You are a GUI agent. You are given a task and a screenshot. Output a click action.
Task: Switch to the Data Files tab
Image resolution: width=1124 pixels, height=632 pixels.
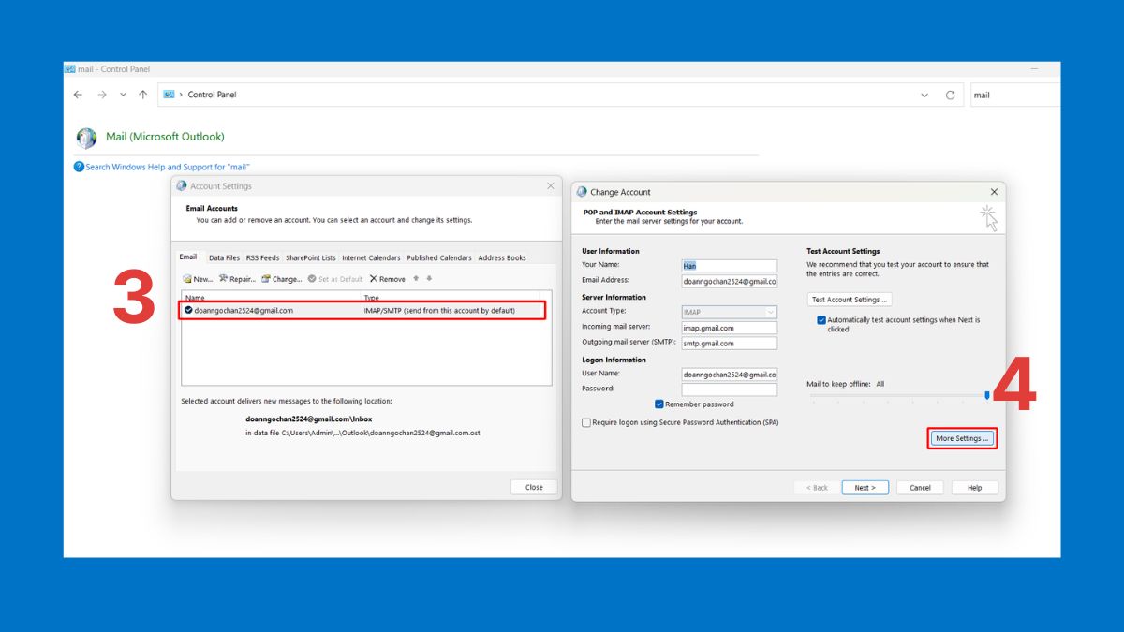click(x=224, y=257)
